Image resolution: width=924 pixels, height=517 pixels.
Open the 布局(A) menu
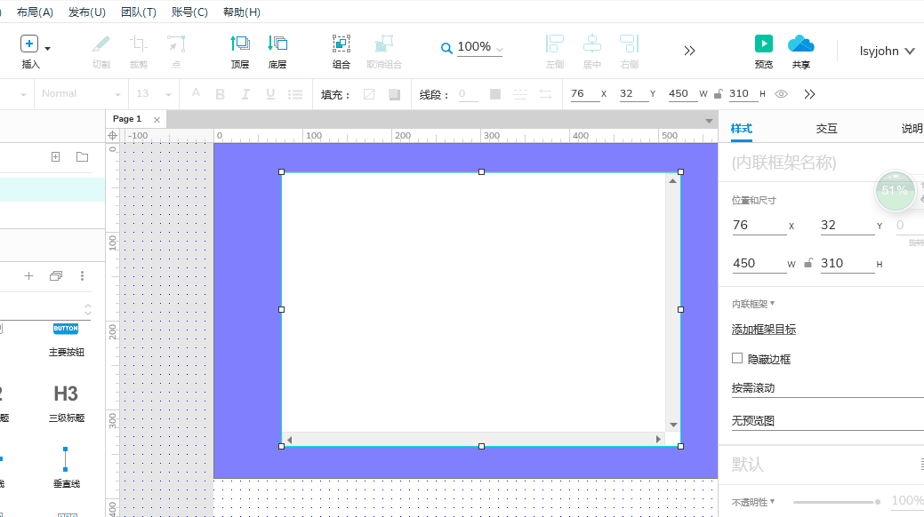35,12
